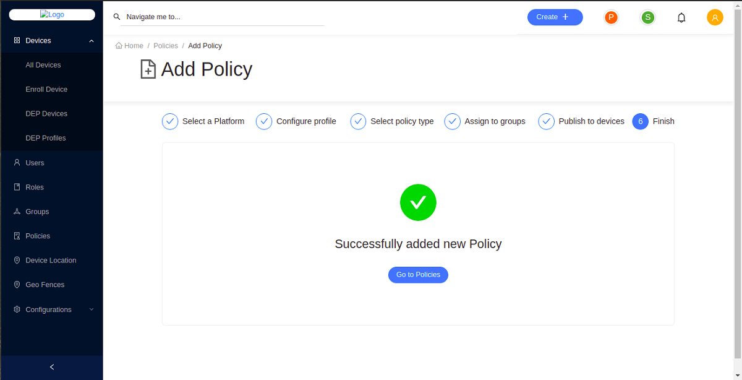Image resolution: width=742 pixels, height=380 pixels.
Task: Collapse the sidebar with left arrow
Action: click(52, 367)
